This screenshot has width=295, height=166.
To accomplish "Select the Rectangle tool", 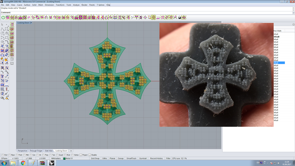I will click(7, 37).
